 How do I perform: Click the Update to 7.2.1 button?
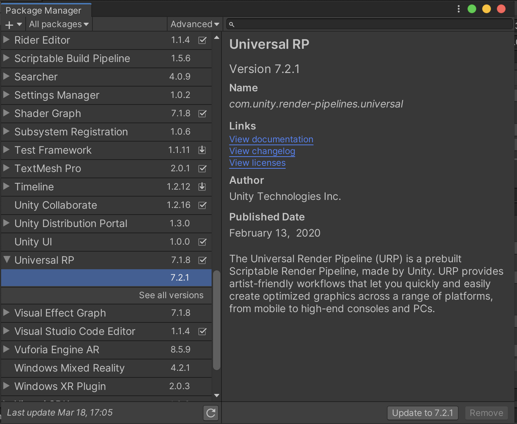(422, 413)
